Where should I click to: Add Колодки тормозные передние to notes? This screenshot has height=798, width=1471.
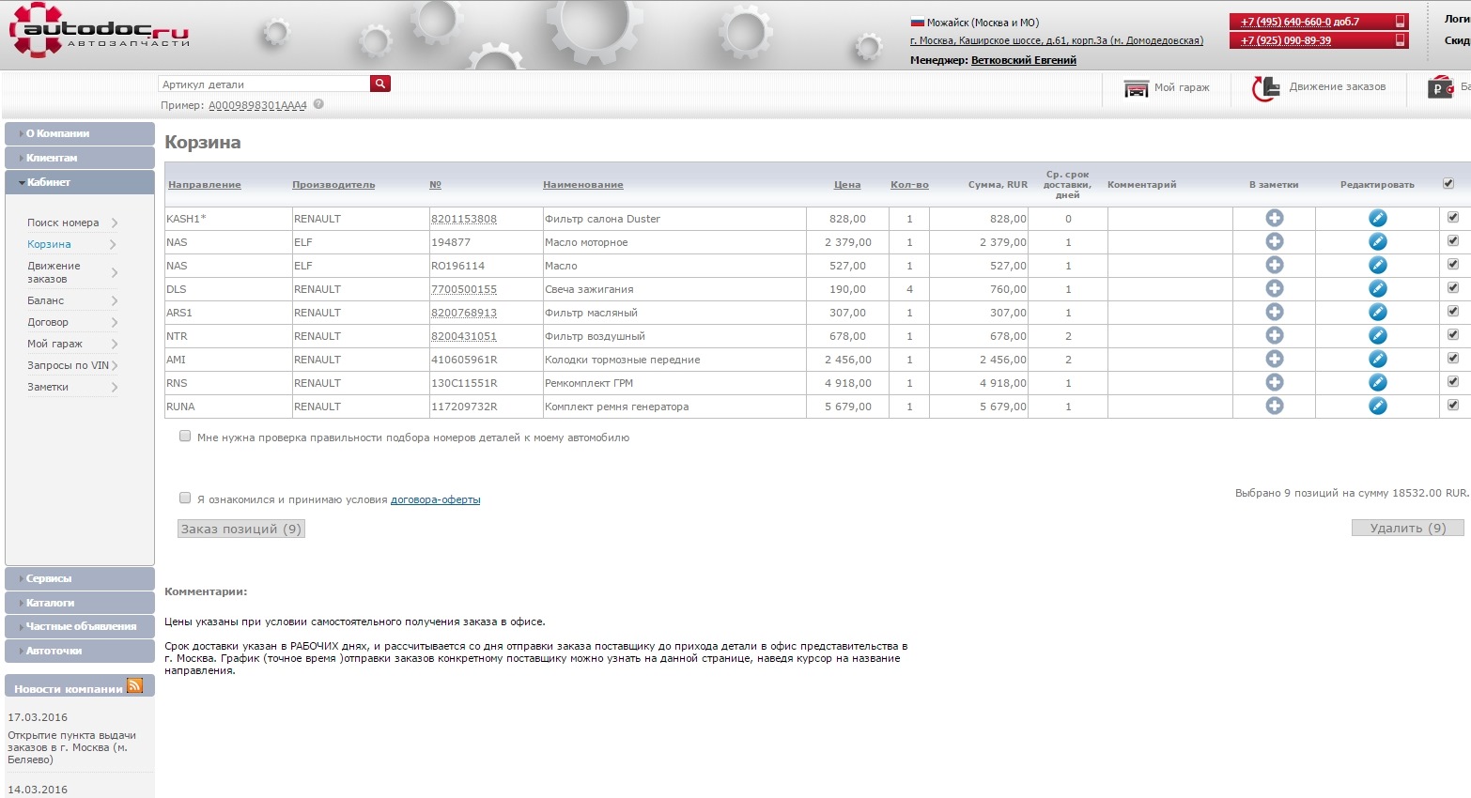click(1274, 359)
